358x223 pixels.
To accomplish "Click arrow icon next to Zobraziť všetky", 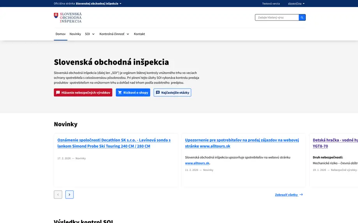I will [x=301, y=195].
